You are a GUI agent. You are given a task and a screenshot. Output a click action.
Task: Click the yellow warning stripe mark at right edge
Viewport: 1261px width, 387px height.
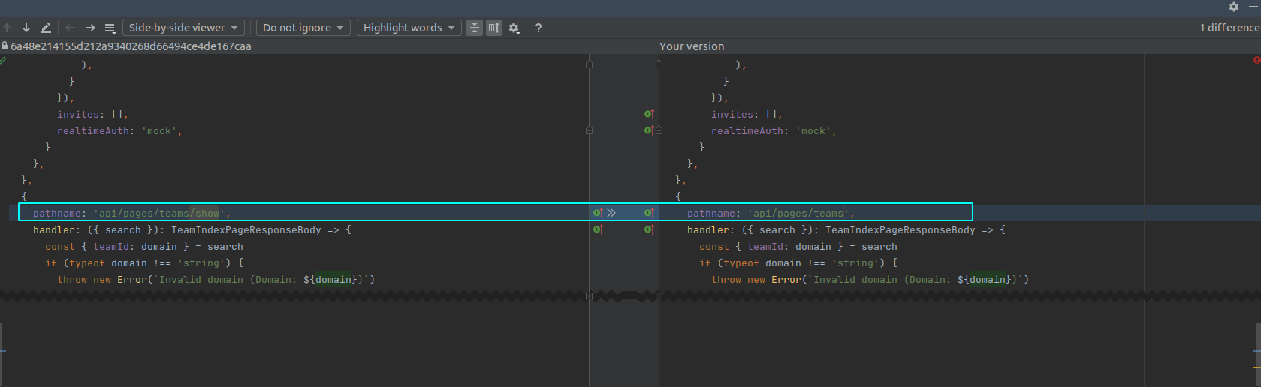tap(1257, 367)
